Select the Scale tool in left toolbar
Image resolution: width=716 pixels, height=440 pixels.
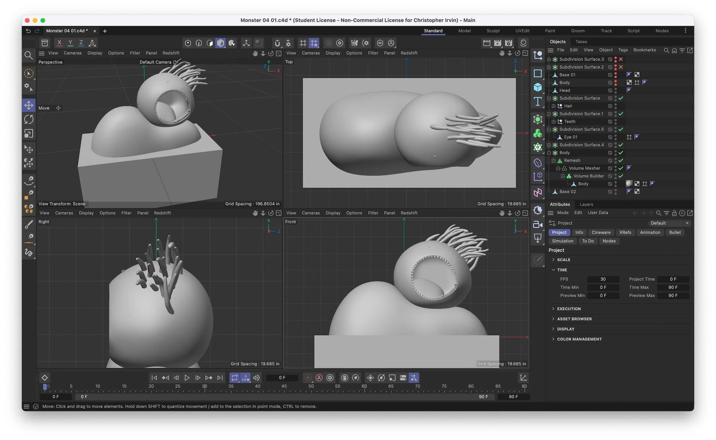[29, 133]
